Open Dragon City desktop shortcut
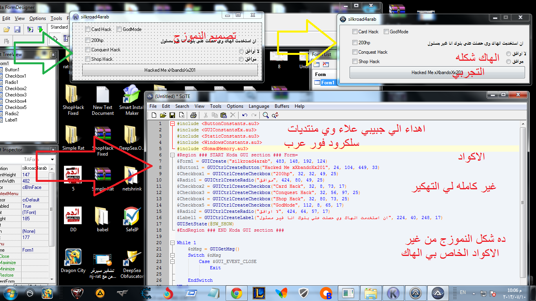The image size is (536, 301). 73,261
